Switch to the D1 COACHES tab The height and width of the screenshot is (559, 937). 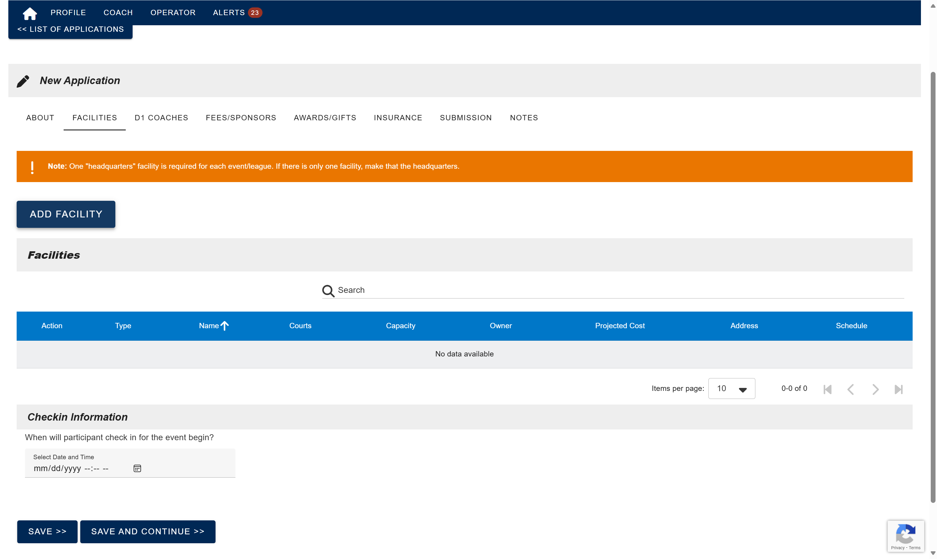[161, 118]
